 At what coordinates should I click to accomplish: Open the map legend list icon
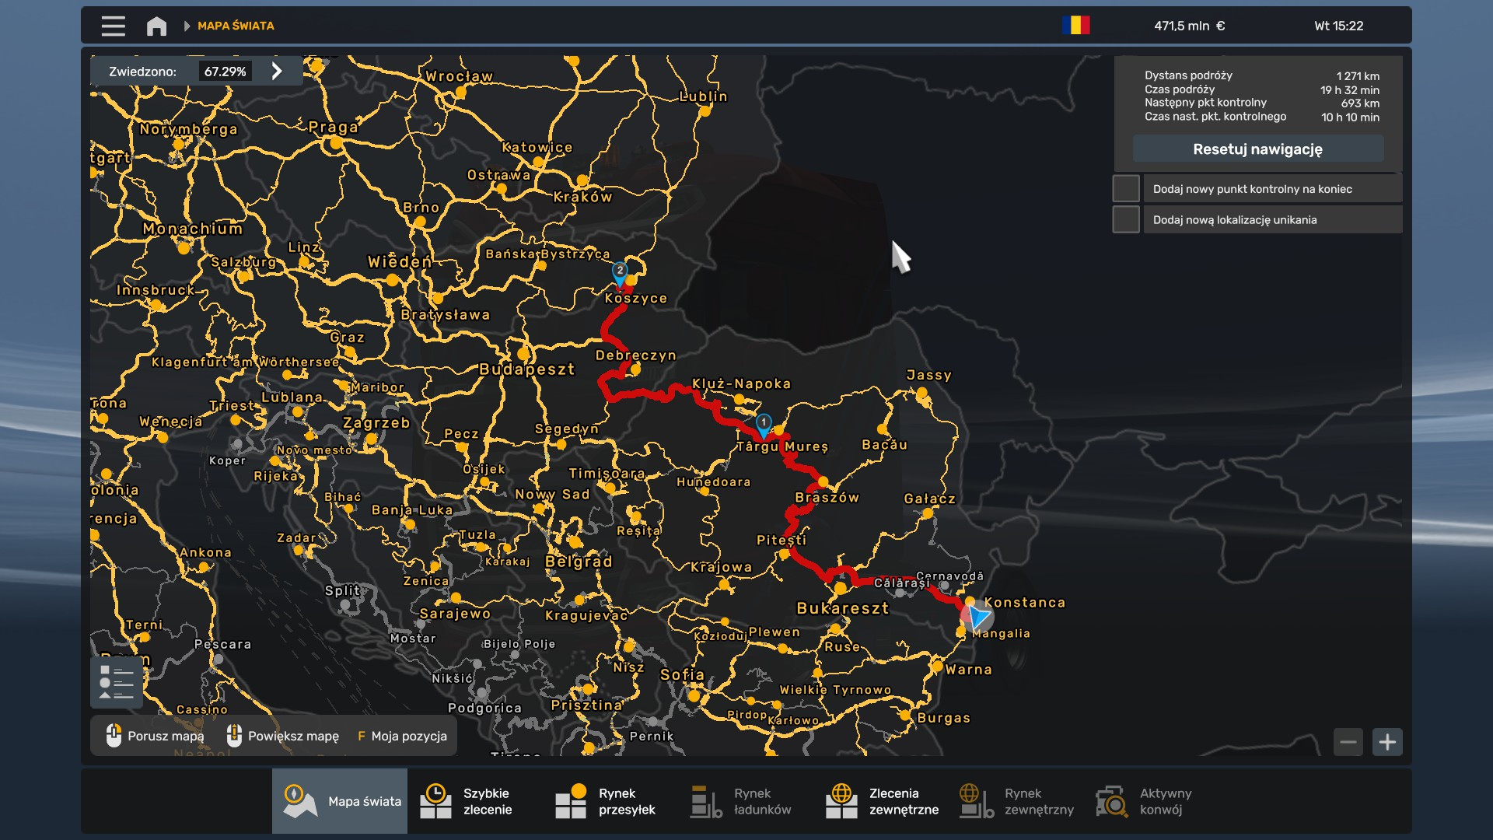(x=117, y=682)
